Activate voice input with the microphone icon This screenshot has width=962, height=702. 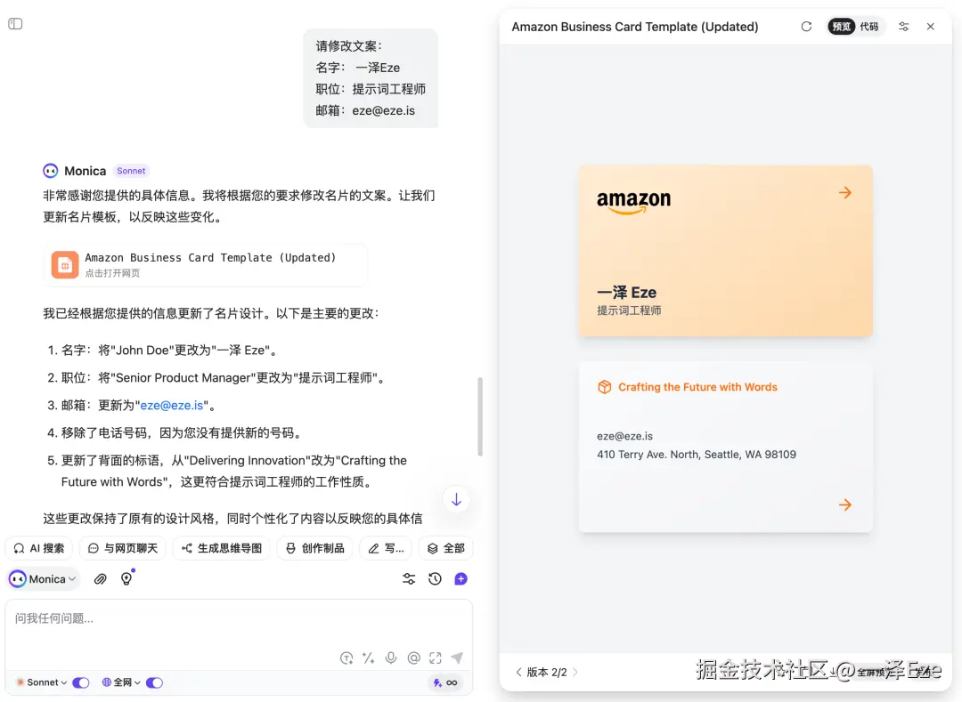coord(391,658)
